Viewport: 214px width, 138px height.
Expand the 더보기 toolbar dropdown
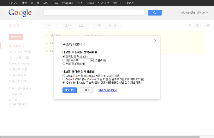point(113,25)
